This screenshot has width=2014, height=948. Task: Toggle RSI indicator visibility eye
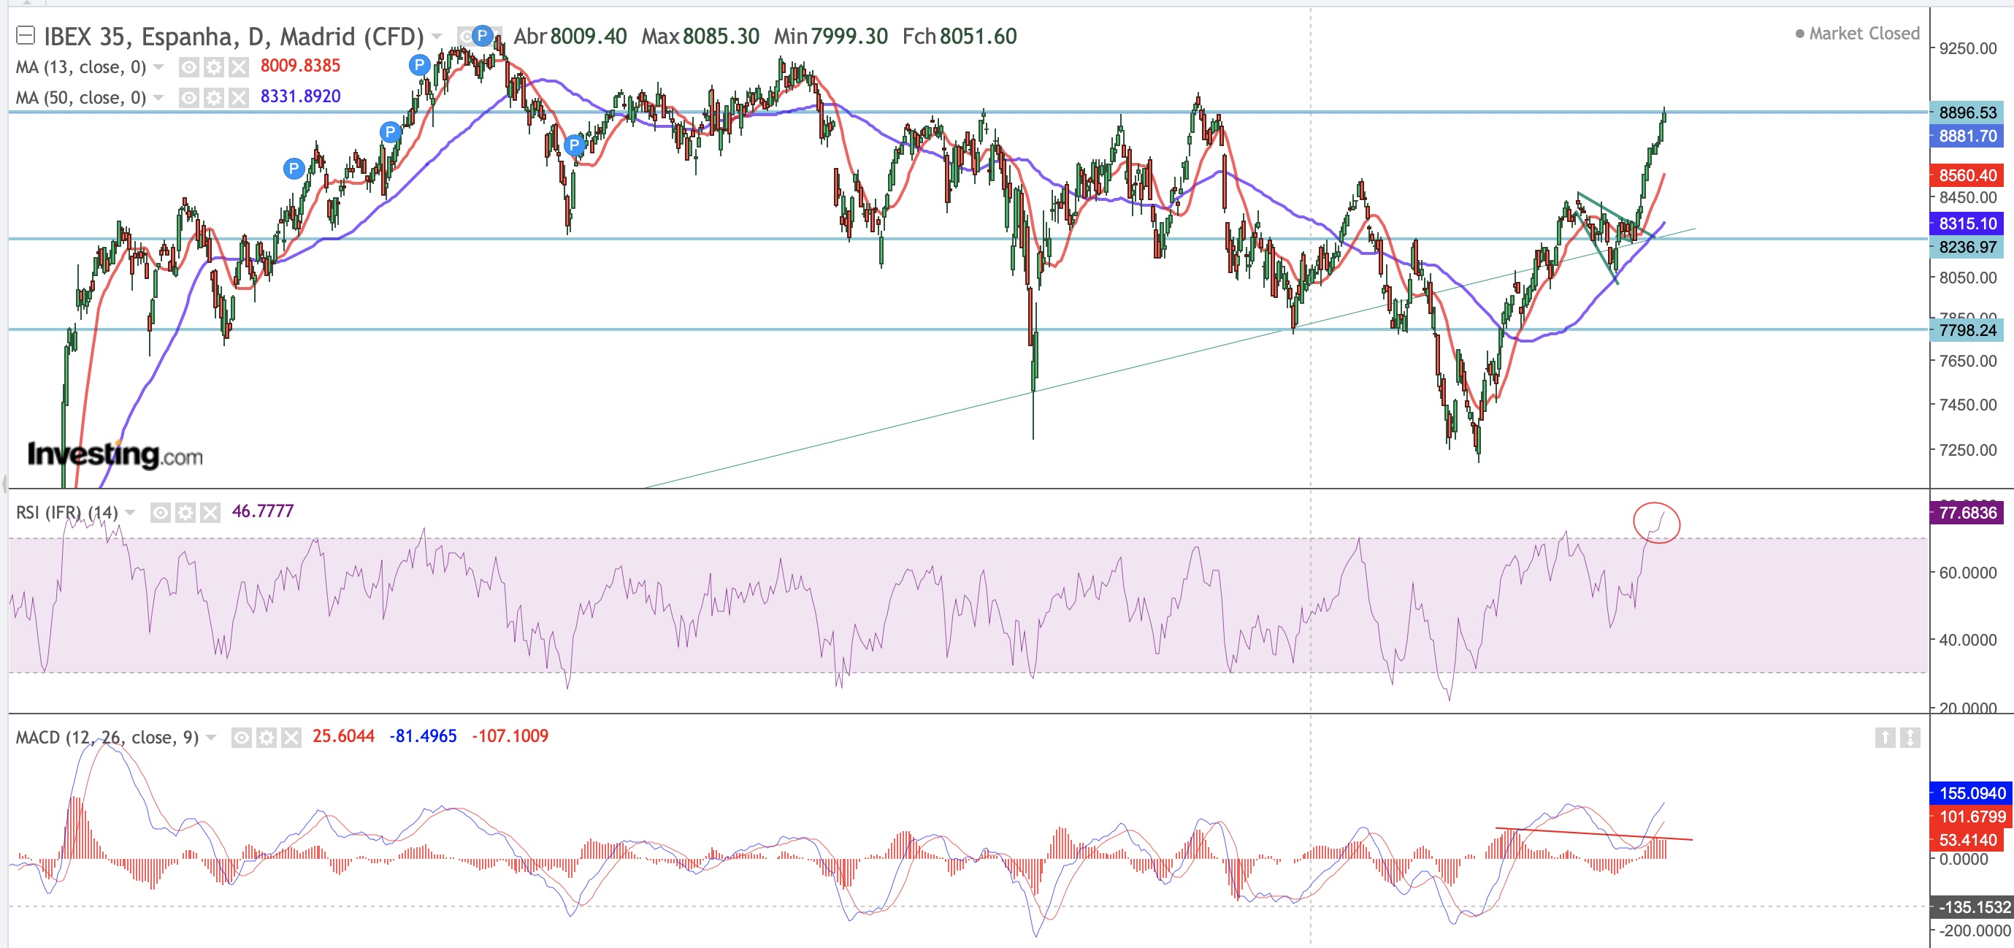(160, 512)
